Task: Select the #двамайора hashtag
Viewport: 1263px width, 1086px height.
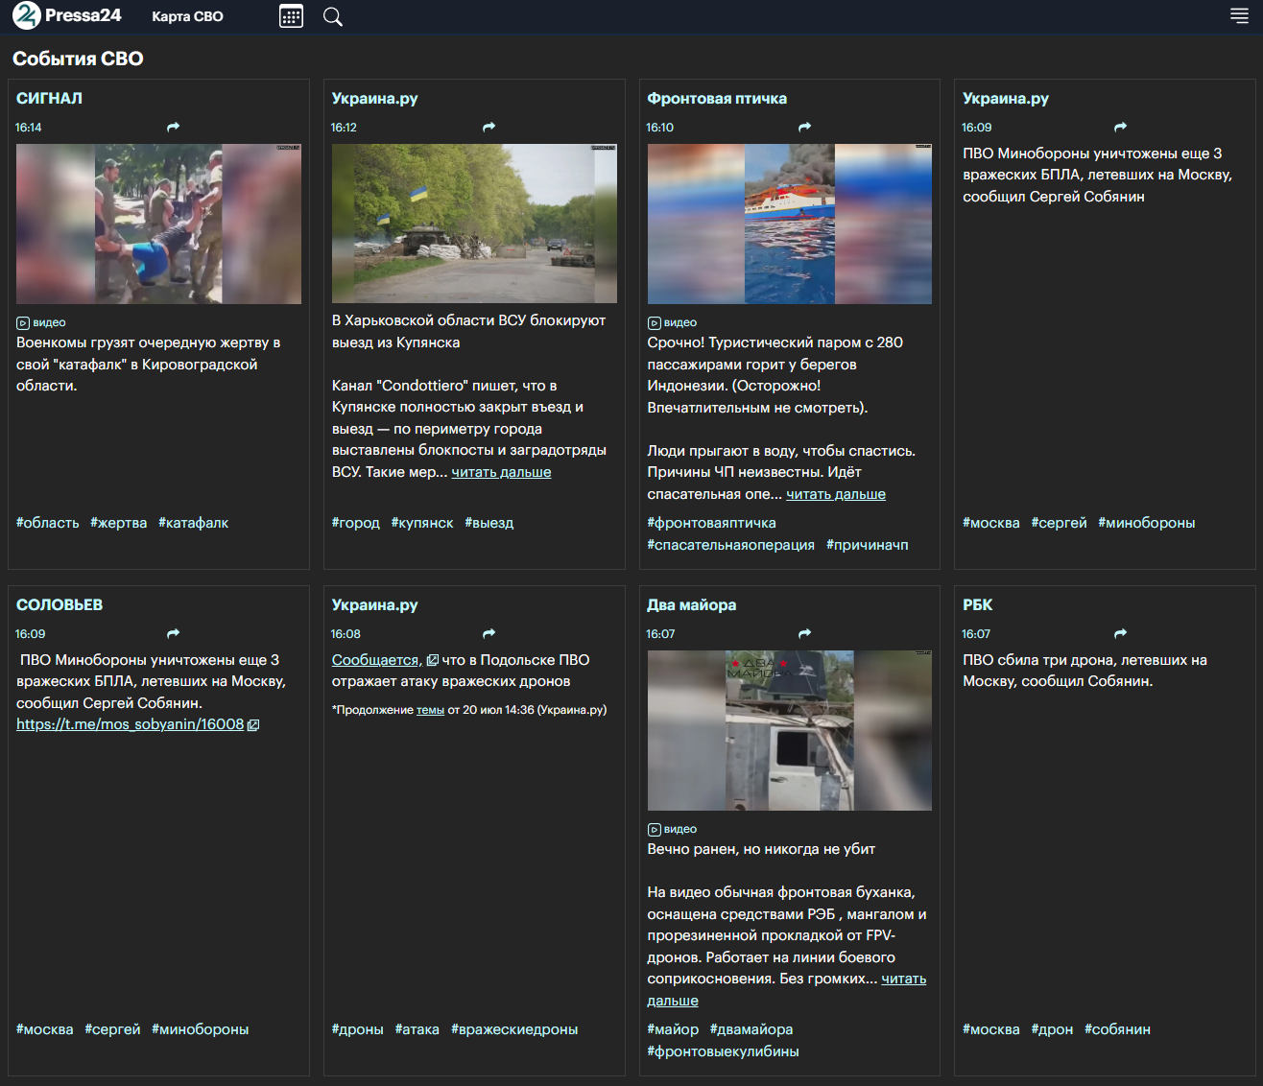Action: pos(751,1029)
